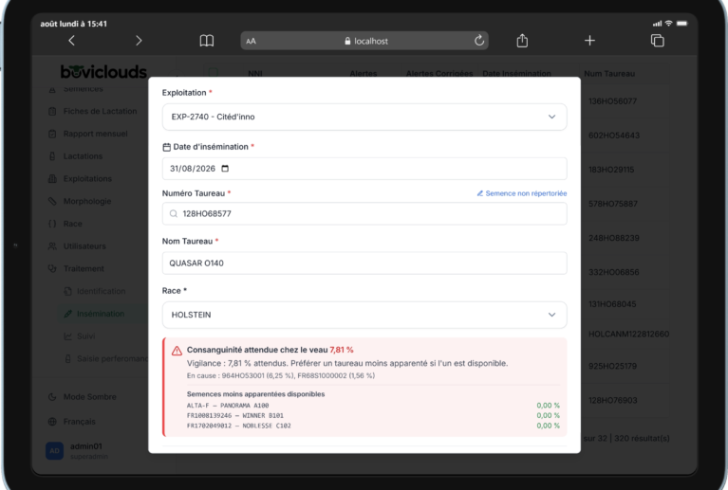Open the date picker calendar icon
This screenshot has width=728, height=490.
click(225, 169)
